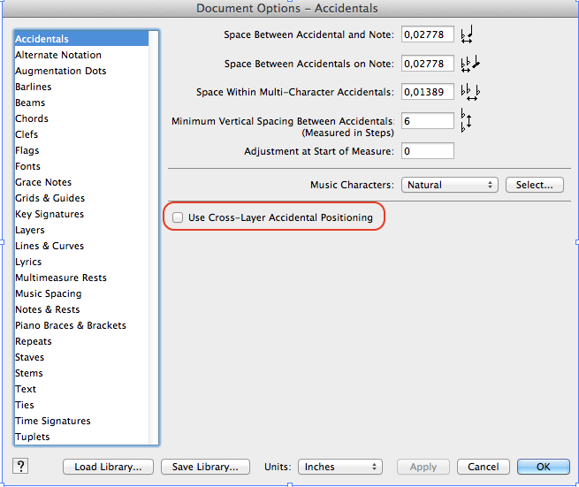
Task: Click the Minimum Vertical Spacing input field
Action: point(428,120)
